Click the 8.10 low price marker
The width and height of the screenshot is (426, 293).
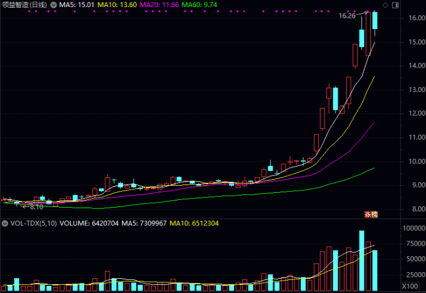pos(36,207)
